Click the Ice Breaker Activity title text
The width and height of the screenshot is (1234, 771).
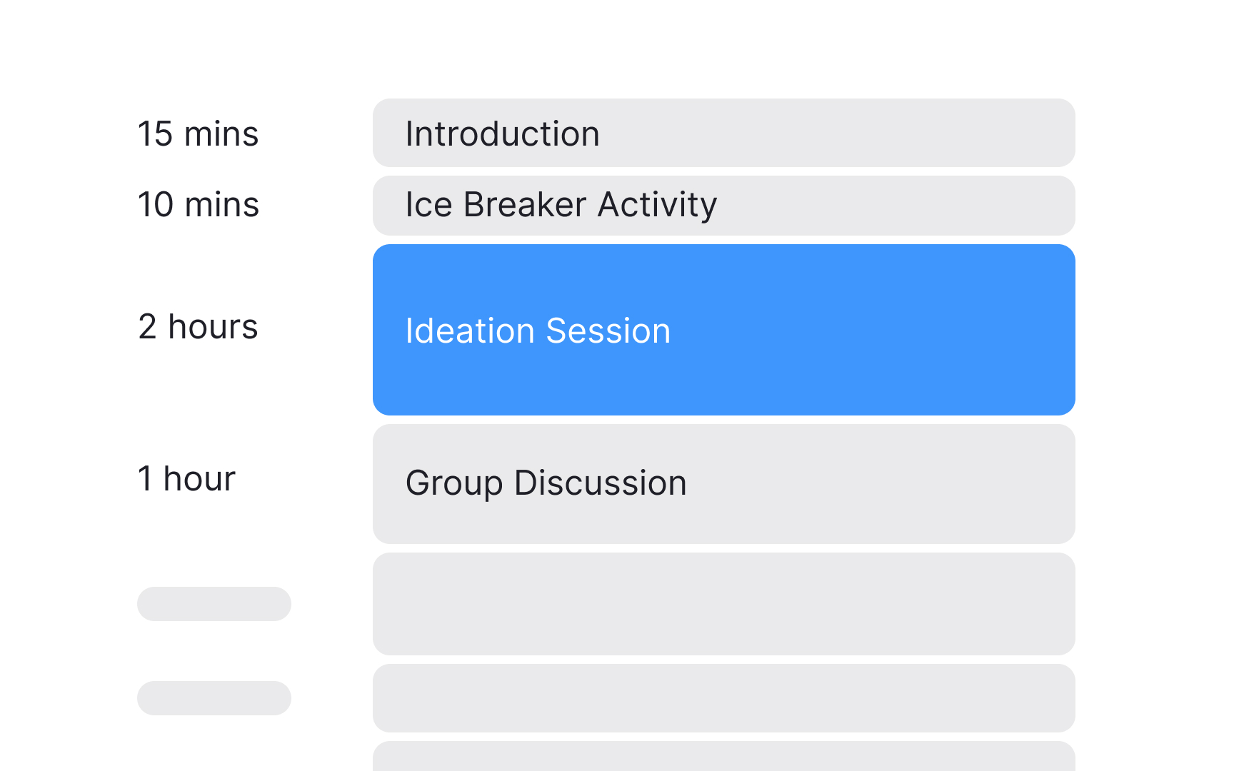coord(561,205)
